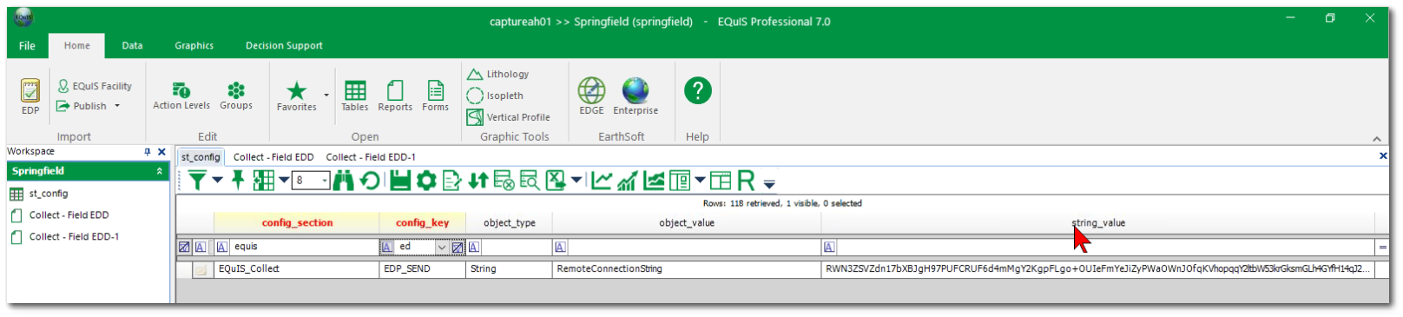This screenshot has width=1403, height=317.
Task: Launch Enterprise globe icon
Action: [636, 96]
